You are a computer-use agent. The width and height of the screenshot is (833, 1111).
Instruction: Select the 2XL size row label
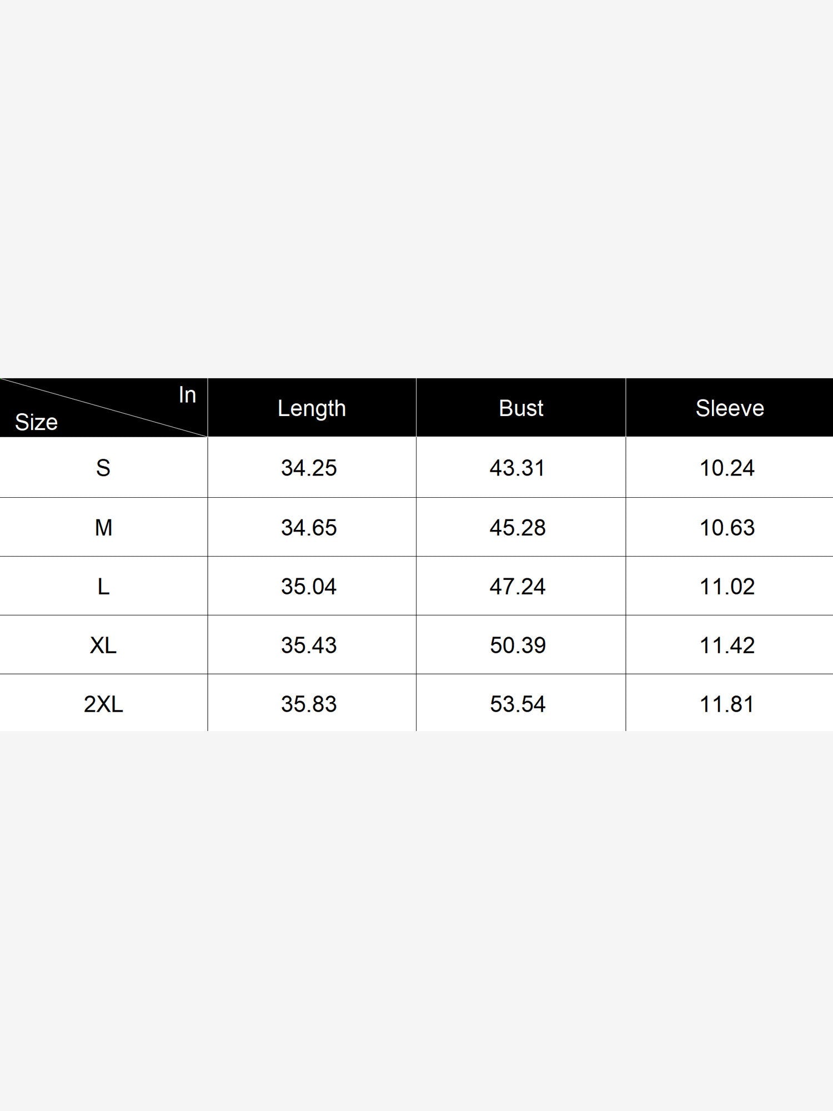coord(103,704)
